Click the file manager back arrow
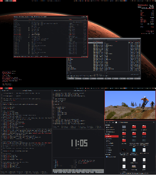 (107, 122)
